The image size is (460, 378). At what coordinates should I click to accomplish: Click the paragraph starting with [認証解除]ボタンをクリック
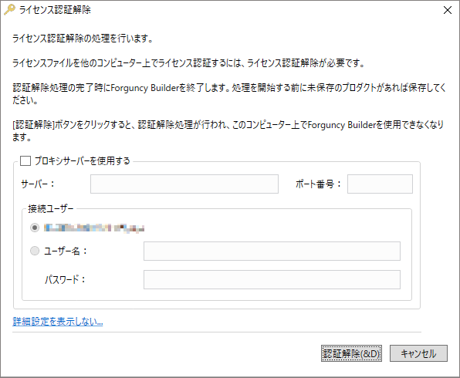(228, 131)
